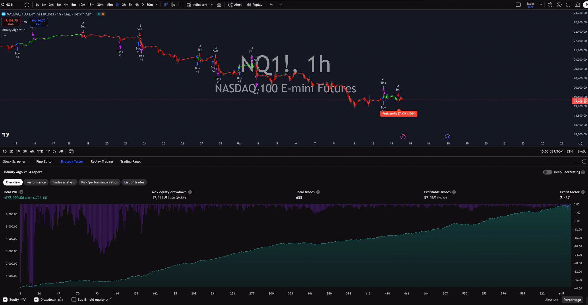Image resolution: width=588 pixels, height=305 pixels.
Task: Click the SELL 19,409.75 button
Action: tap(11, 21)
